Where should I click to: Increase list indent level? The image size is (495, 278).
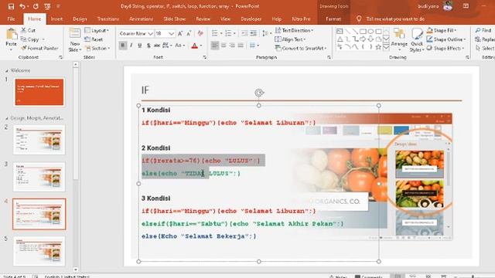click(x=253, y=33)
